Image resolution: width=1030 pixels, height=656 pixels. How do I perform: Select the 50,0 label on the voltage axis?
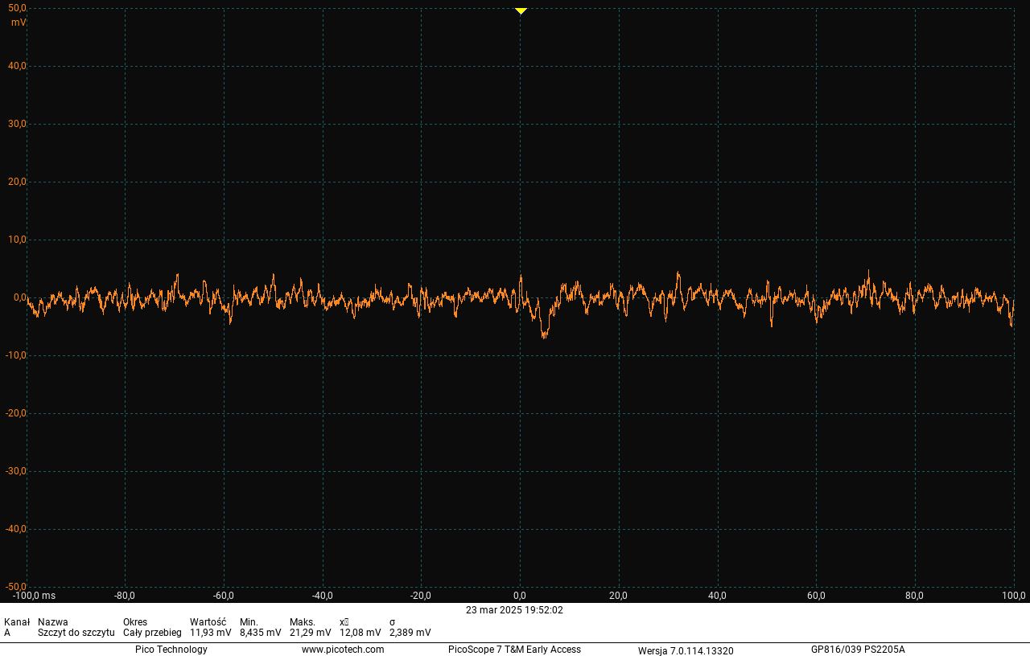17,8
